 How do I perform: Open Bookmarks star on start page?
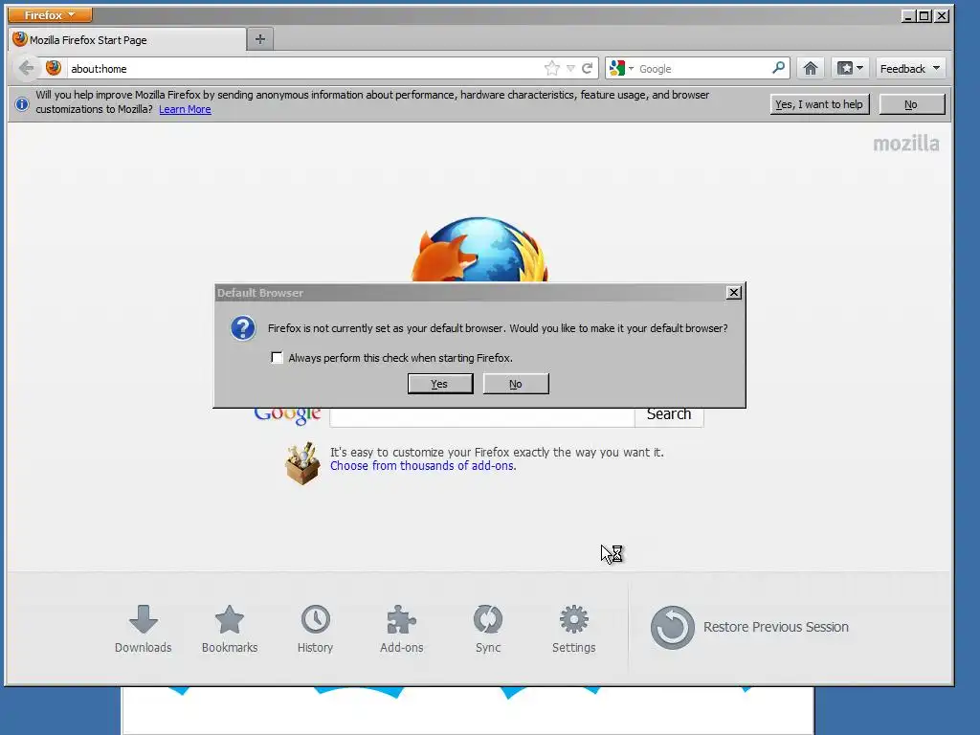(x=230, y=629)
